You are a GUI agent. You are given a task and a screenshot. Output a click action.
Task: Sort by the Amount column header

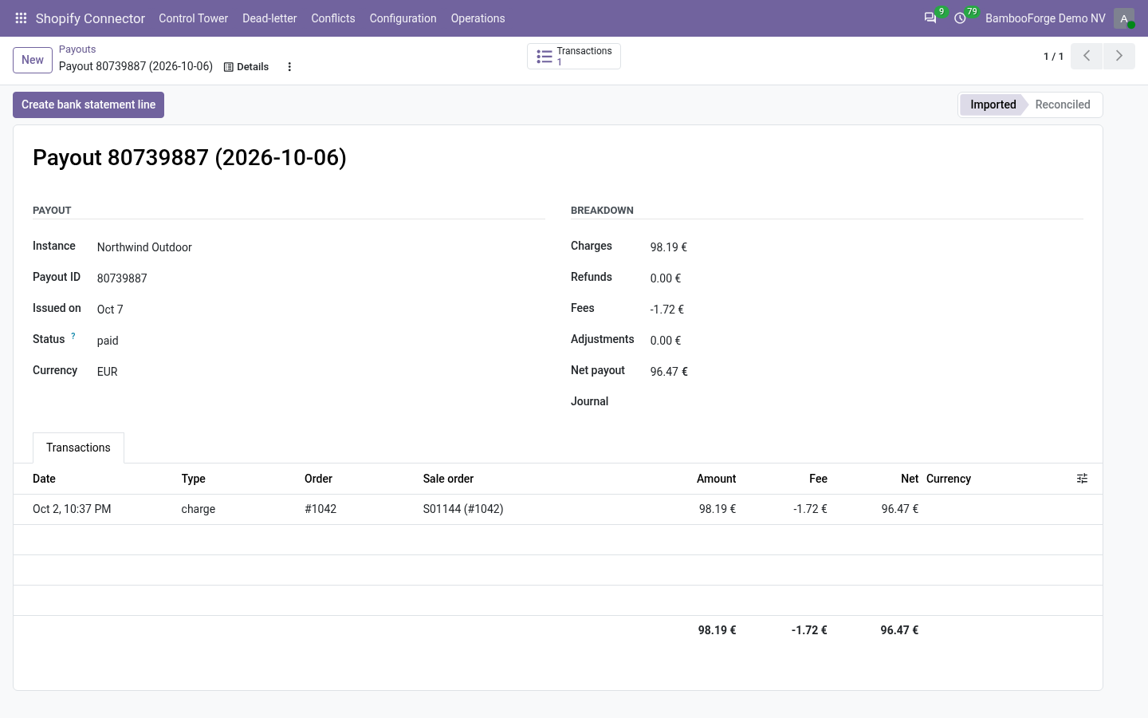pos(716,479)
